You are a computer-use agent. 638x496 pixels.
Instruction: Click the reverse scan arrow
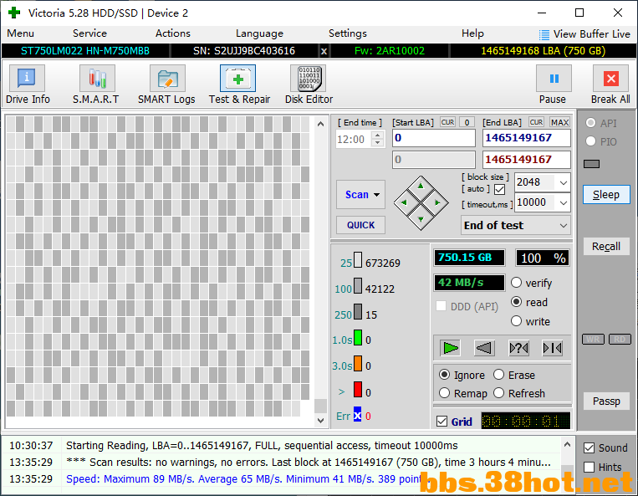click(484, 348)
